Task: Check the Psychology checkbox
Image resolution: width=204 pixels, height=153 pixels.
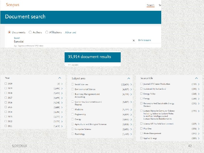Action: pos(73,134)
